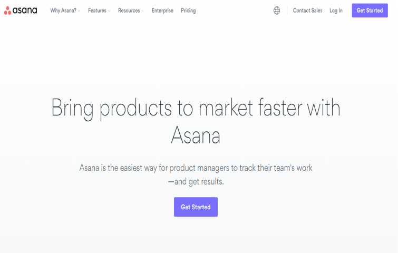Open the Features menu label

(x=97, y=11)
